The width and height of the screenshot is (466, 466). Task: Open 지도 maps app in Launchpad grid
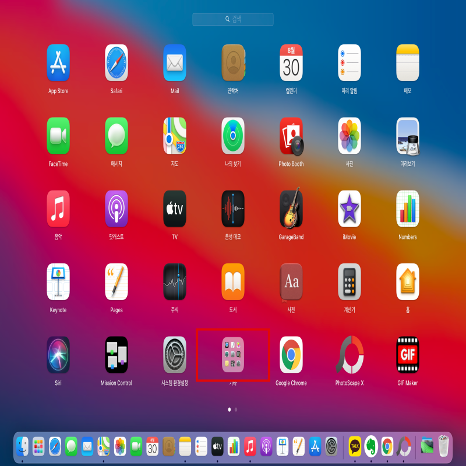[x=175, y=136]
